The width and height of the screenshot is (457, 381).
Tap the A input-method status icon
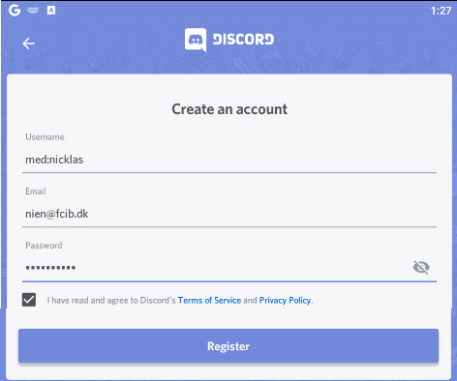point(51,11)
